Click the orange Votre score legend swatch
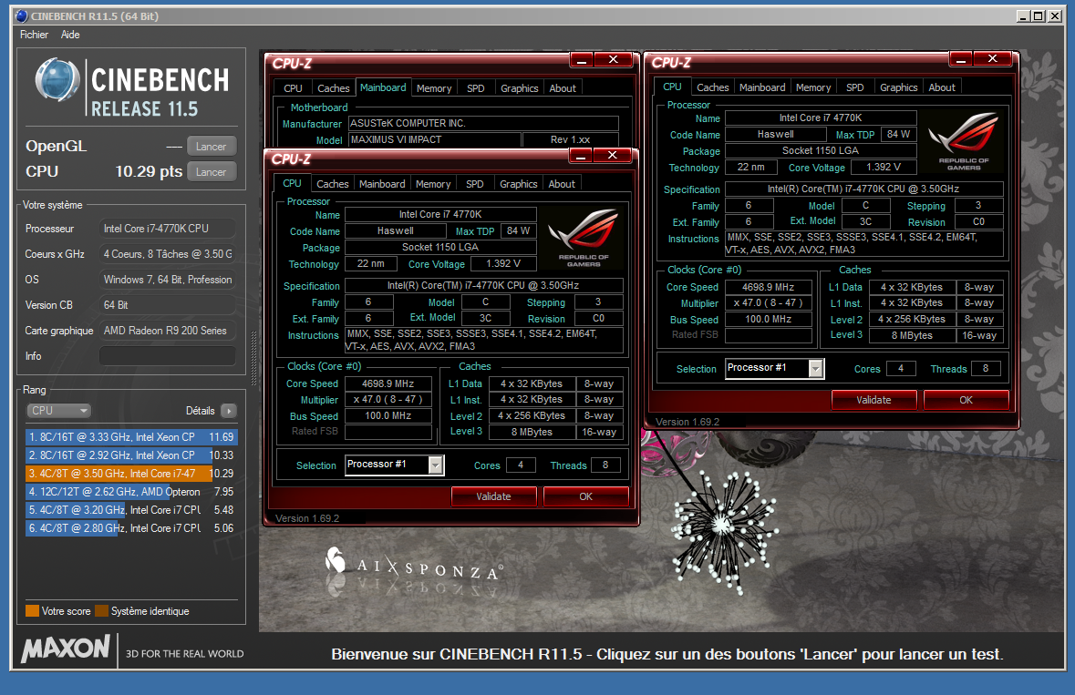 [x=32, y=611]
